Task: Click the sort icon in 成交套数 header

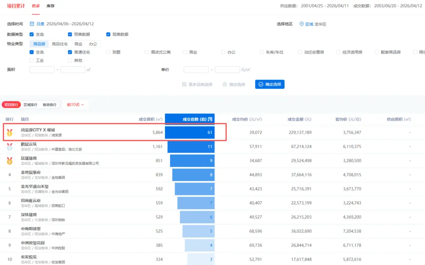Action: point(210,119)
